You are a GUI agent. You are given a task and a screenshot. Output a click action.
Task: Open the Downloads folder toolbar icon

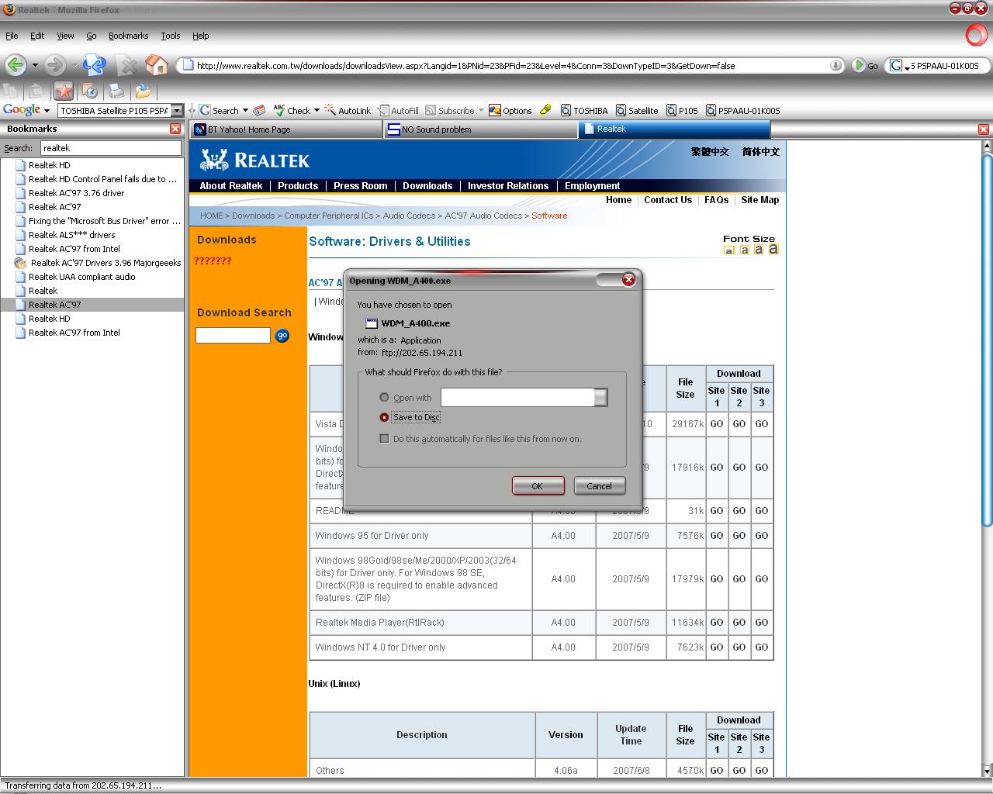pyautogui.click(x=143, y=91)
